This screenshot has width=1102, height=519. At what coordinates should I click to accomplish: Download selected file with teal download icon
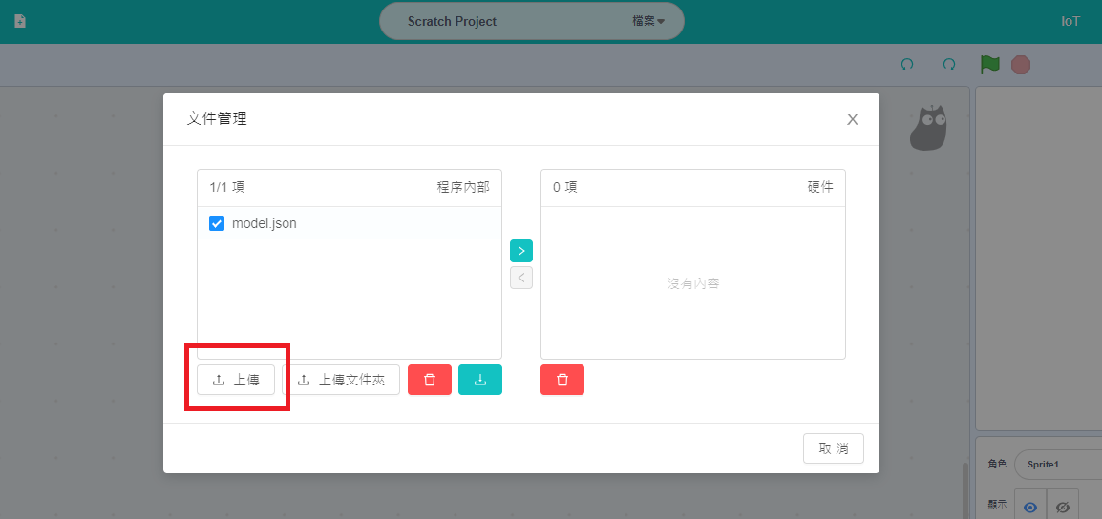[480, 380]
